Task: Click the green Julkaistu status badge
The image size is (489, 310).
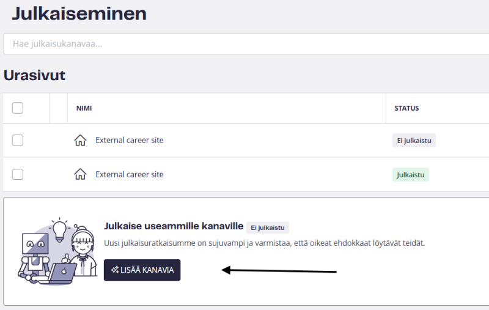Action: pos(411,174)
